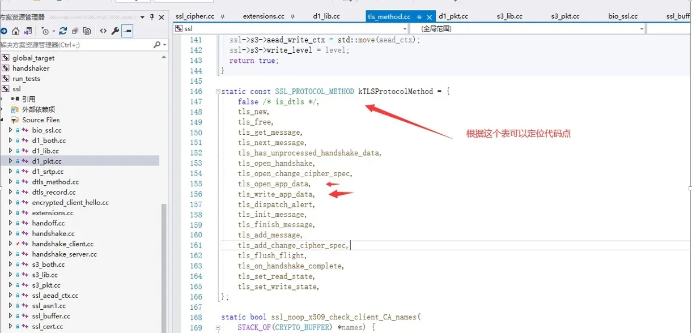The image size is (692, 333).
Task: Collapse the Source Files folder
Action: click(x=2, y=120)
